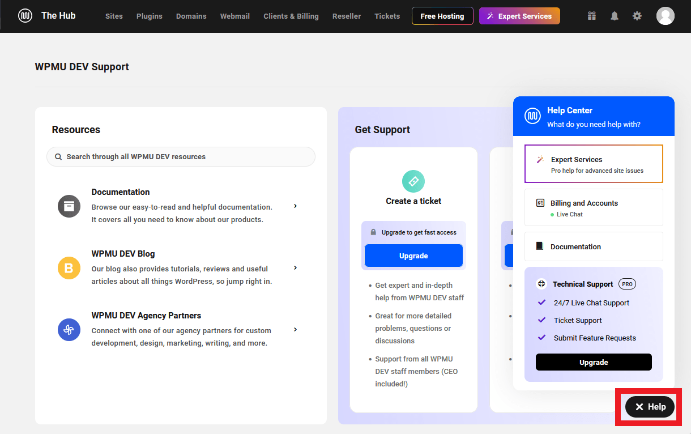Click the PRO badge next to Technical Support

click(x=627, y=284)
